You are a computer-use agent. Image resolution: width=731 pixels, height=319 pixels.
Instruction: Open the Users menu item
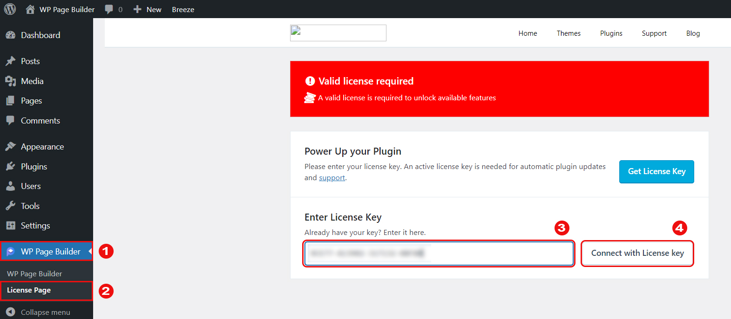(x=31, y=186)
